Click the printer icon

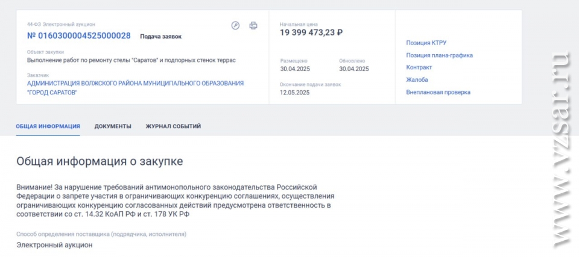click(253, 25)
